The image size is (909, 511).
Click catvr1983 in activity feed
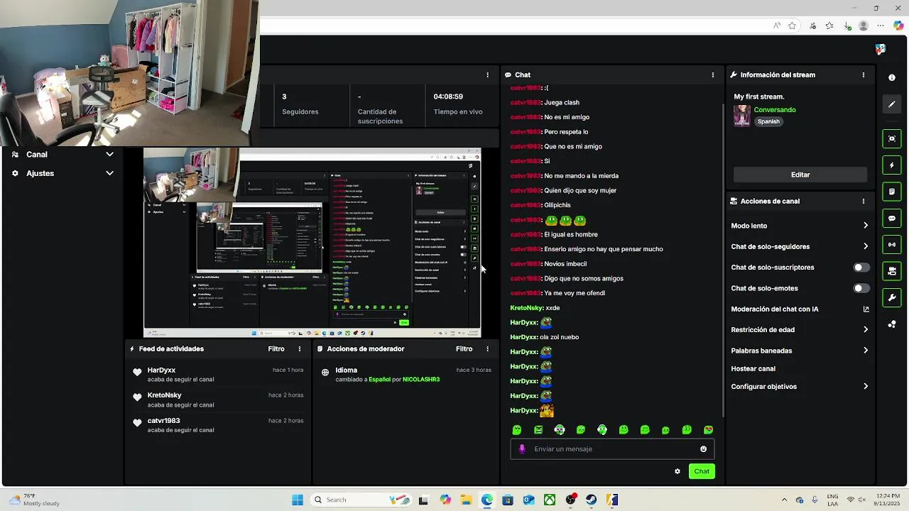click(163, 421)
